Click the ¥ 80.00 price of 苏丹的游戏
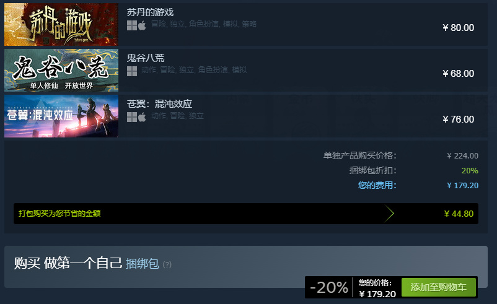Image resolution: width=497 pixels, height=304 pixels. [459, 28]
